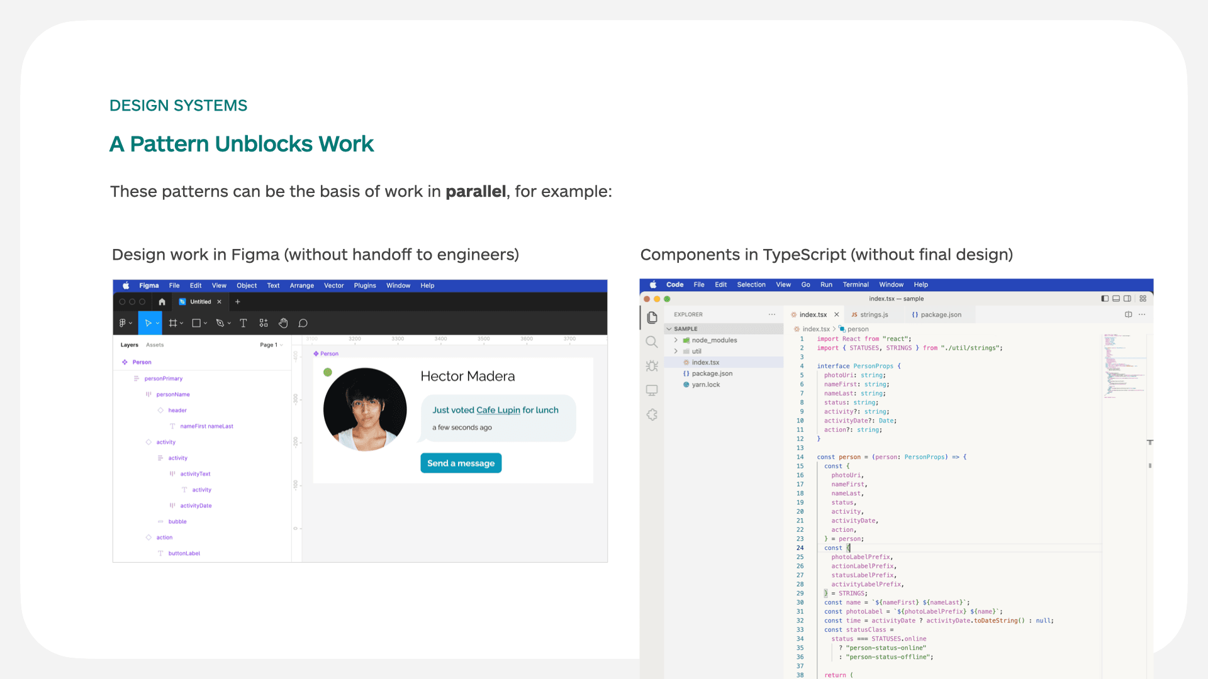
Task: Open the Comment tool in Figma
Action: pyautogui.click(x=303, y=323)
